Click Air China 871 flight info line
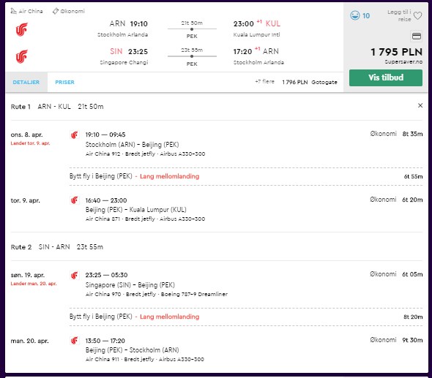This screenshot has width=432, height=378. (145, 219)
